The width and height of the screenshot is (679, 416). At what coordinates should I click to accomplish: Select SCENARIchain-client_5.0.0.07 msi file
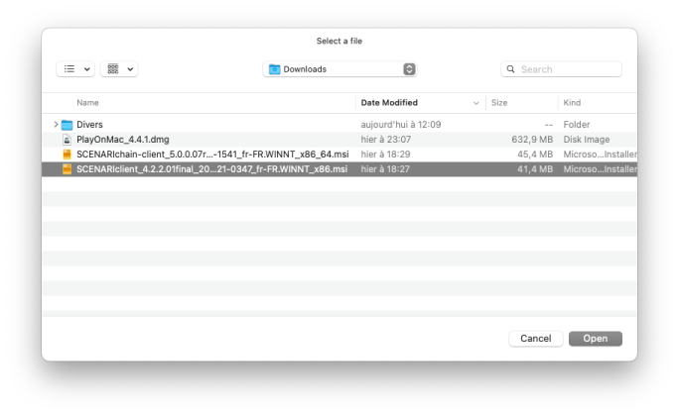212,155
